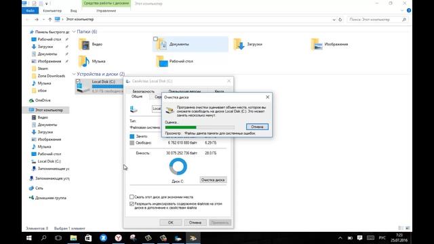Click the Forward navigation arrow
434x244 pixels.
pyautogui.click(x=37, y=20)
